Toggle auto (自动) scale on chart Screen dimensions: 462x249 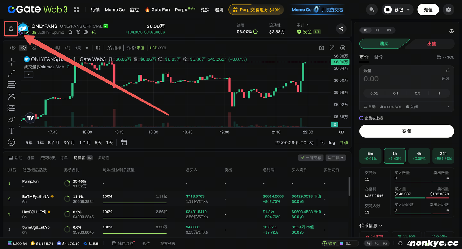(344, 143)
